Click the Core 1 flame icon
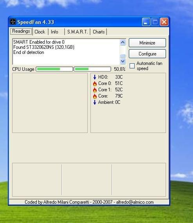193x223 pixels. pyautogui.click(x=95, y=90)
